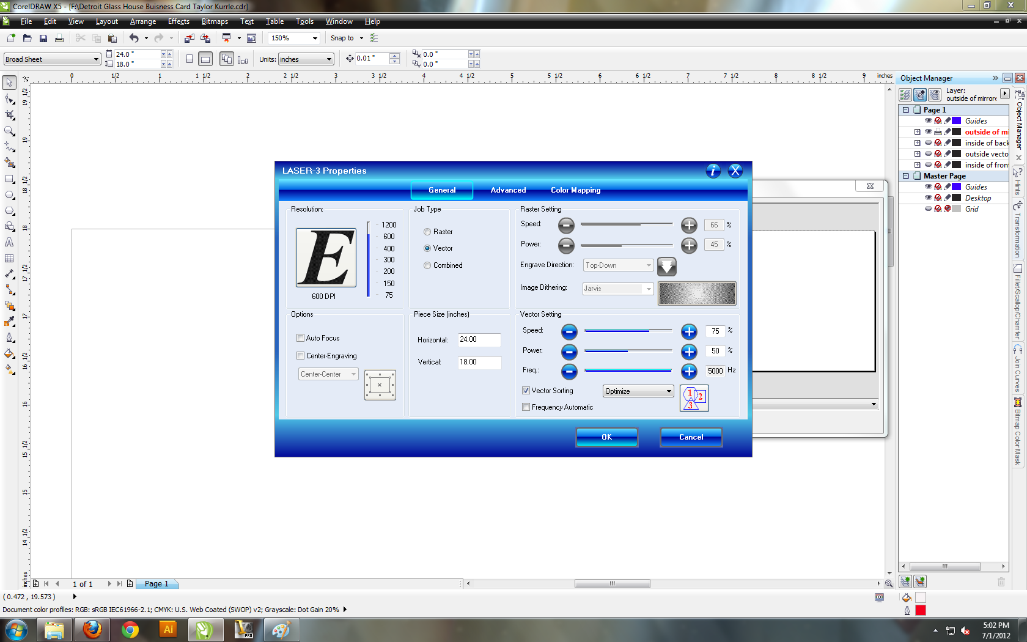The width and height of the screenshot is (1027, 642).
Task: Click the Export icon in toolbar
Action: [205, 38]
